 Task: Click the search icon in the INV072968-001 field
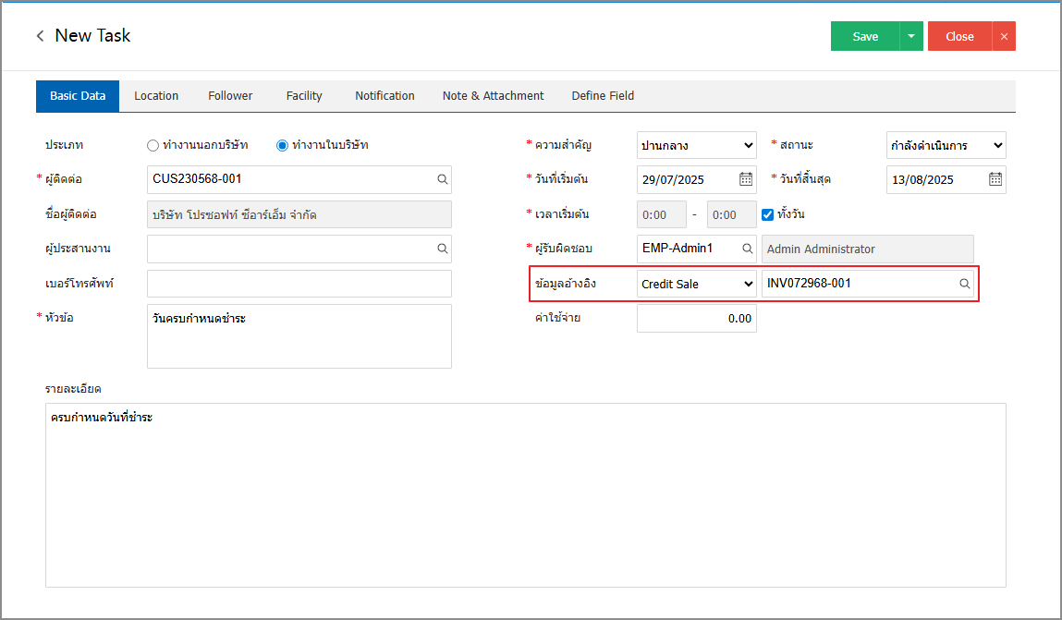[x=964, y=284]
